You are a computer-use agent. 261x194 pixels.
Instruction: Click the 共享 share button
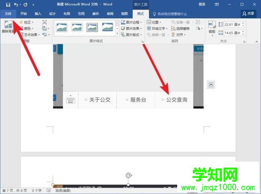point(248,14)
